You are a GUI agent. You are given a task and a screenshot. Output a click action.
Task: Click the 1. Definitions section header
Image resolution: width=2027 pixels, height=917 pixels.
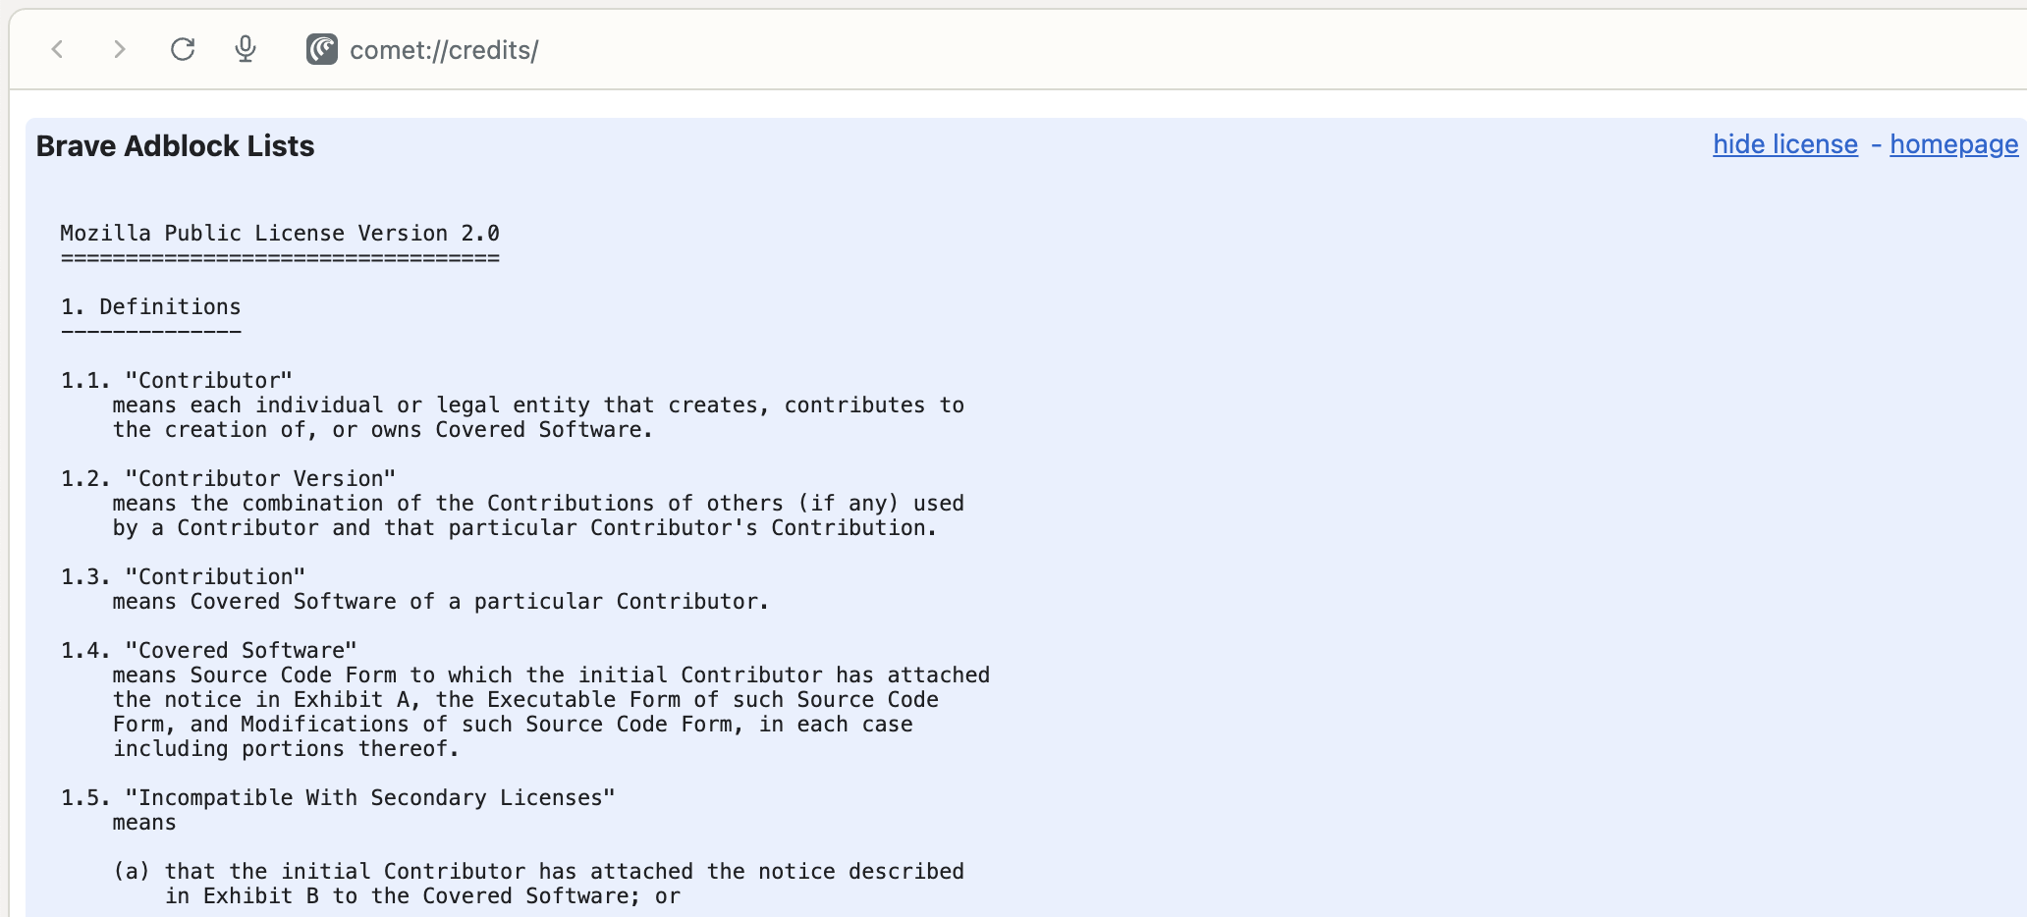pos(150,306)
